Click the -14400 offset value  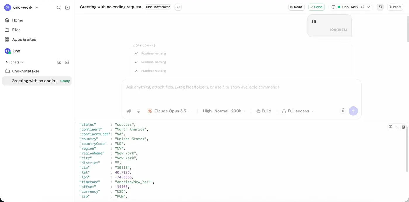point(121,187)
